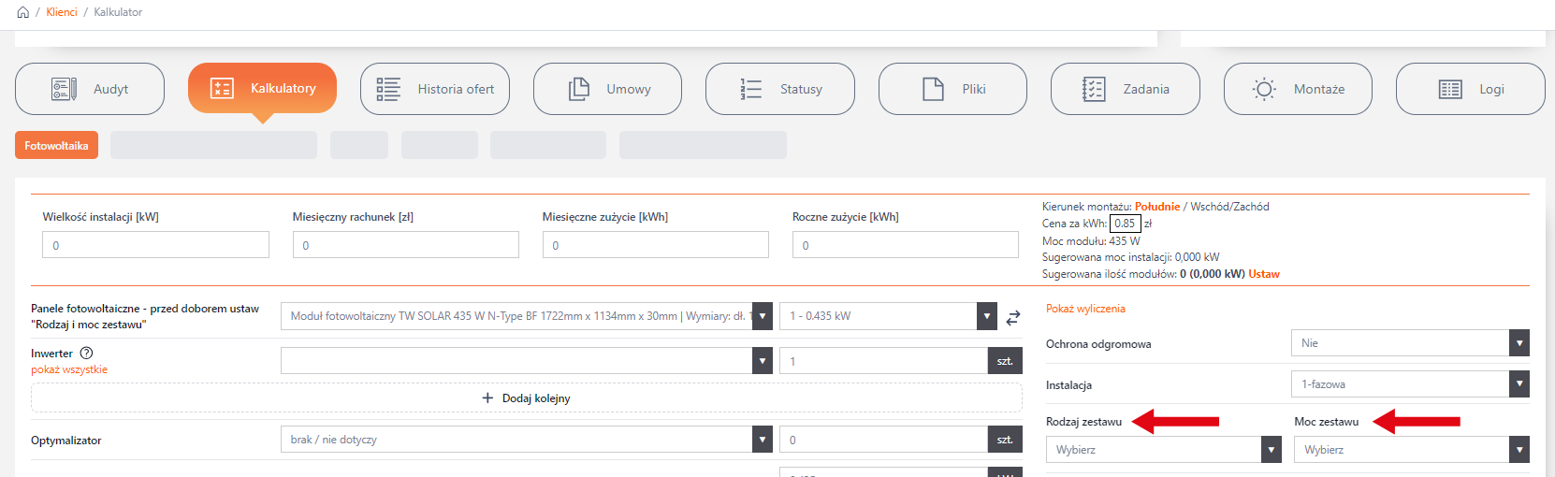Click the Dodaj kolejny button
This screenshot has height=477, width=1555.
pos(526,398)
